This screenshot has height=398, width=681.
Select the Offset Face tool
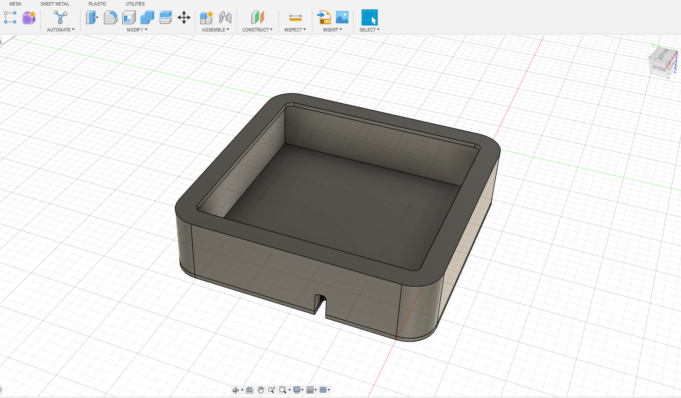tap(165, 17)
